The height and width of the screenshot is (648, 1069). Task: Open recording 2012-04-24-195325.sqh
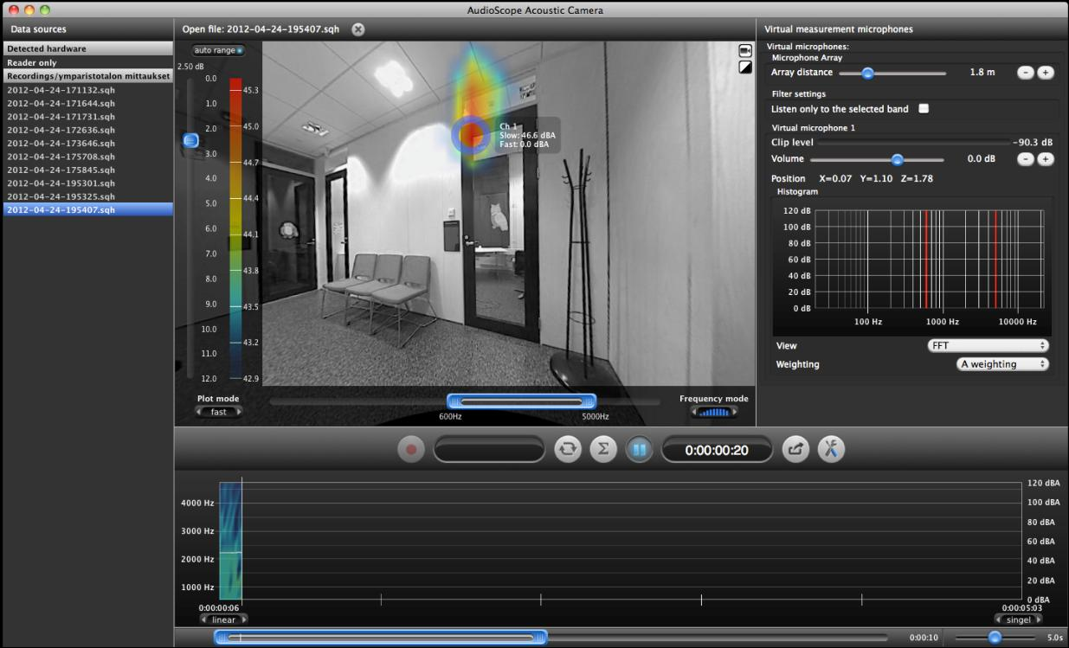[87, 196]
